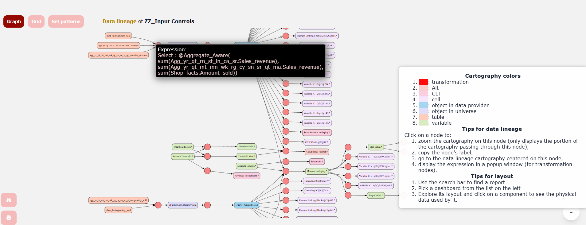Click the RevenueThreshold variable node
The image size is (586, 225).
click(183, 157)
